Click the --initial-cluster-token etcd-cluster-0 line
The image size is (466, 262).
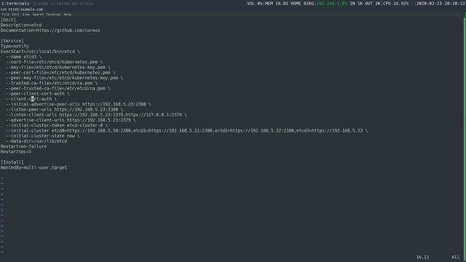tap(57, 125)
